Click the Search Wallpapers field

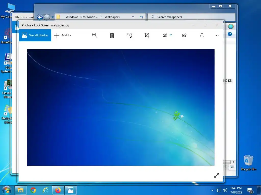click(191, 17)
